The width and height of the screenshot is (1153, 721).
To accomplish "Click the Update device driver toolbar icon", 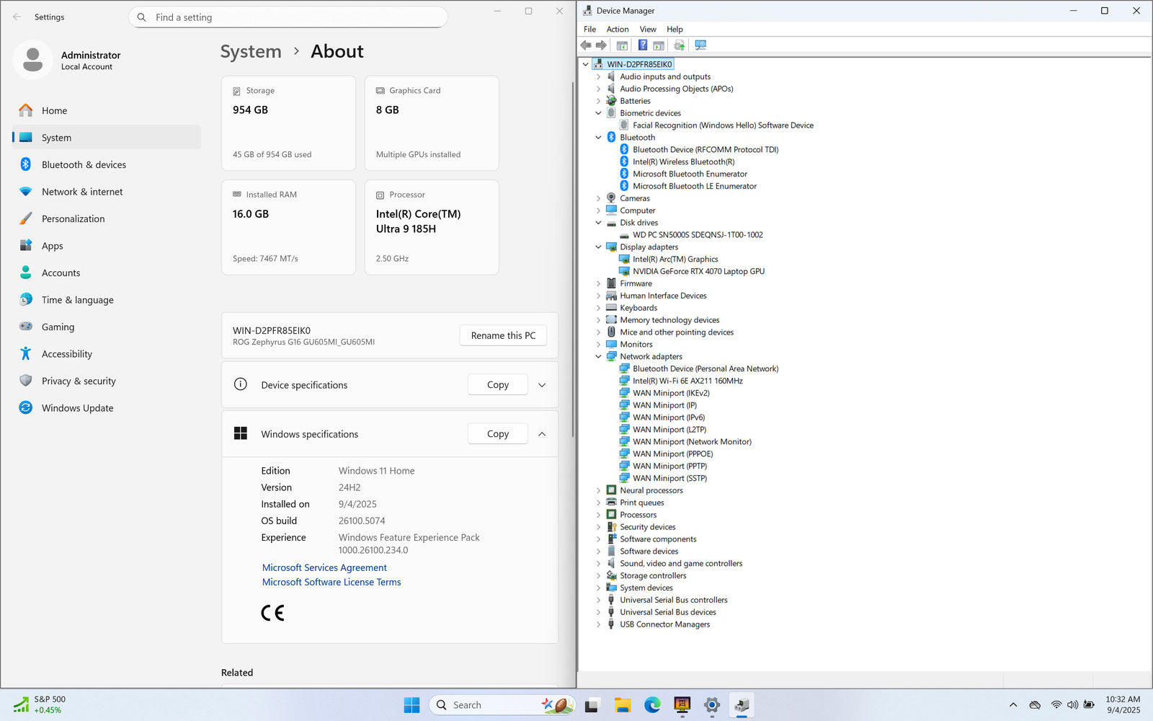I will (679, 45).
